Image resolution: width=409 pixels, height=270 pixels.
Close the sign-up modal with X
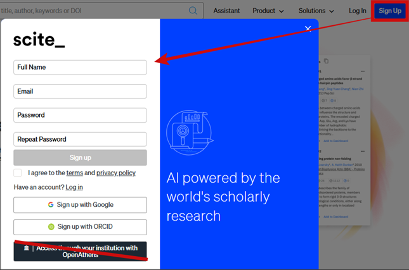coord(308,29)
